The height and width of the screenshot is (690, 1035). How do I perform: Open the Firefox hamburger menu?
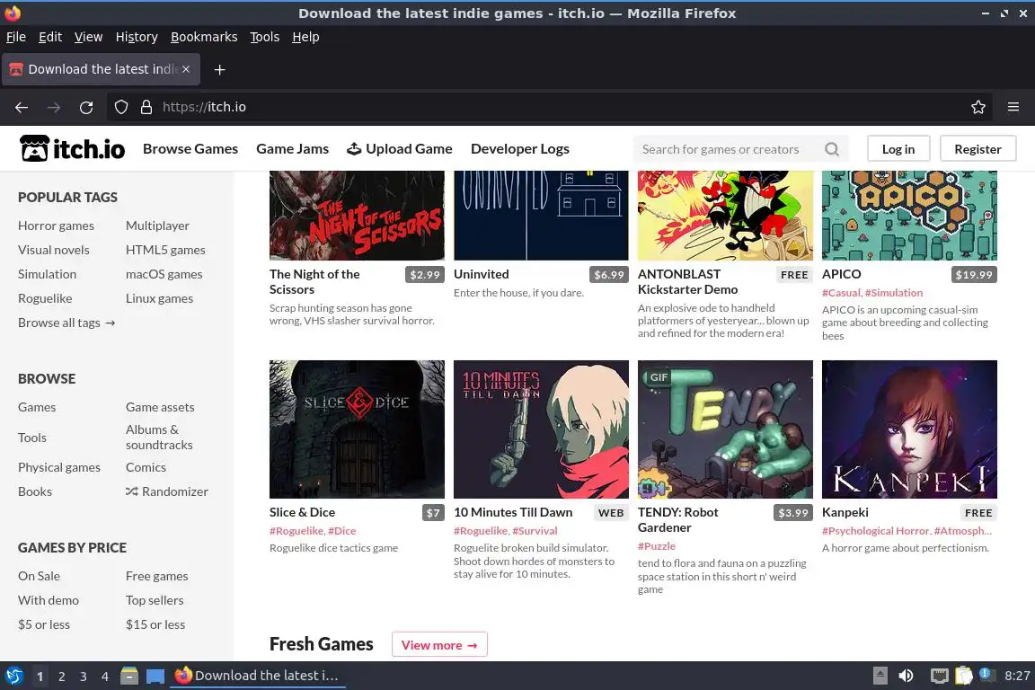[1013, 107]
